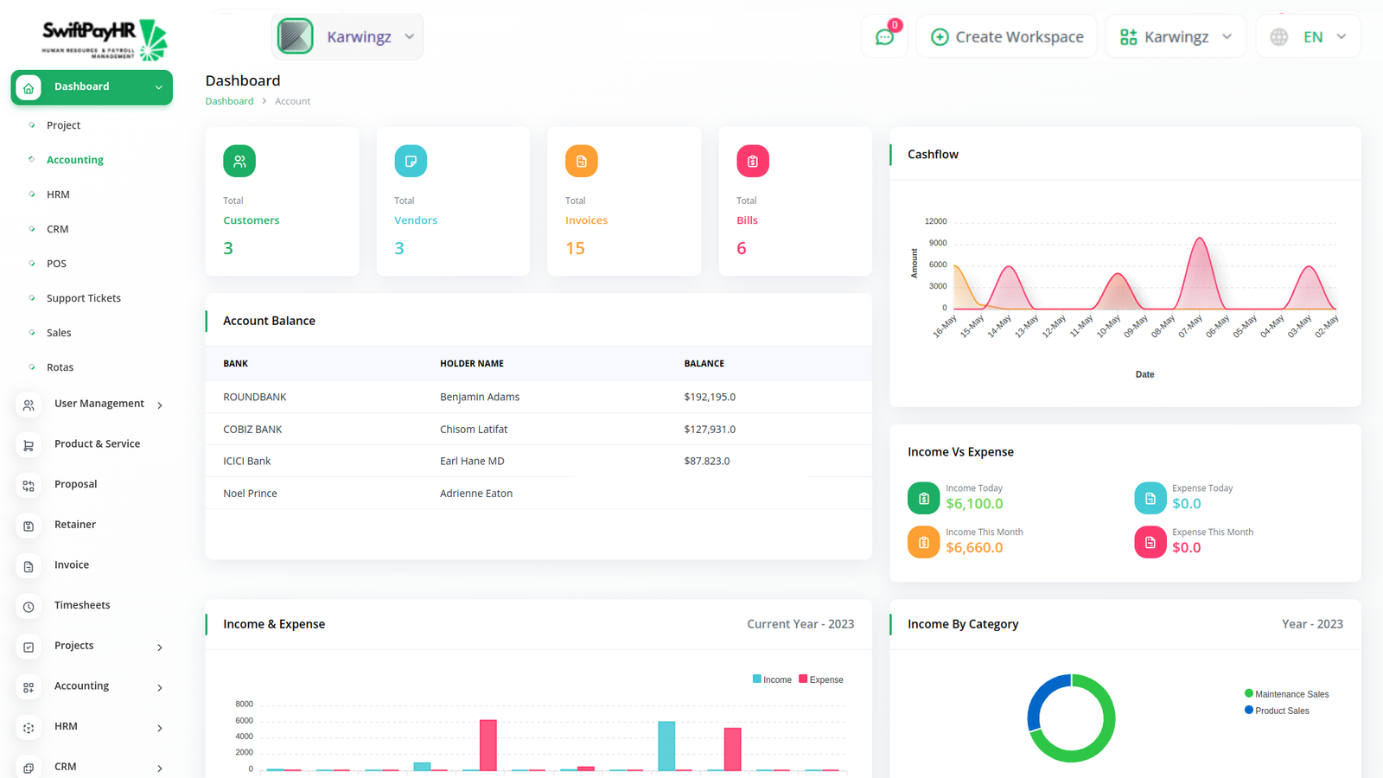
Task: Toggle the Expense legend in bar chart
Action: [x=821, y=679]
